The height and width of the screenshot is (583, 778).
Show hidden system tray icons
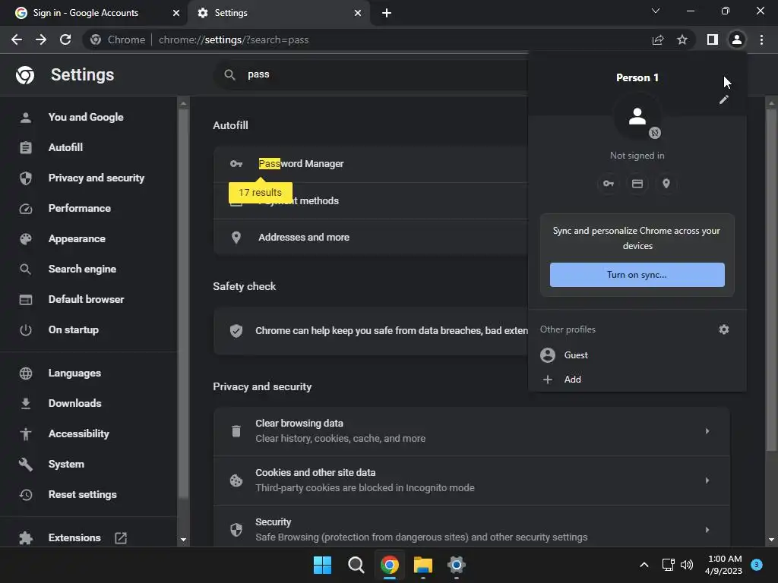pos(644,565)
